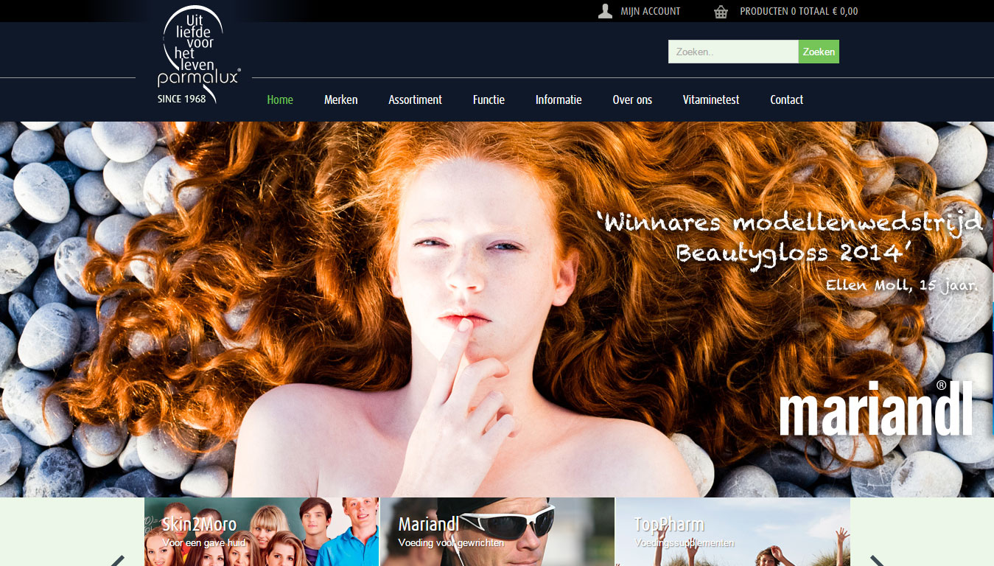Click the mariandl brand logo on banner

point(876,408)
